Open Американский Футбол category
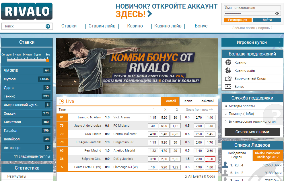 27,105
